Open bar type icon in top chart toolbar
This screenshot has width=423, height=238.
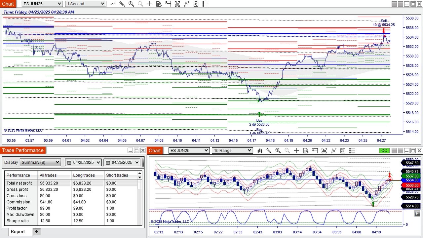point(113,4)
